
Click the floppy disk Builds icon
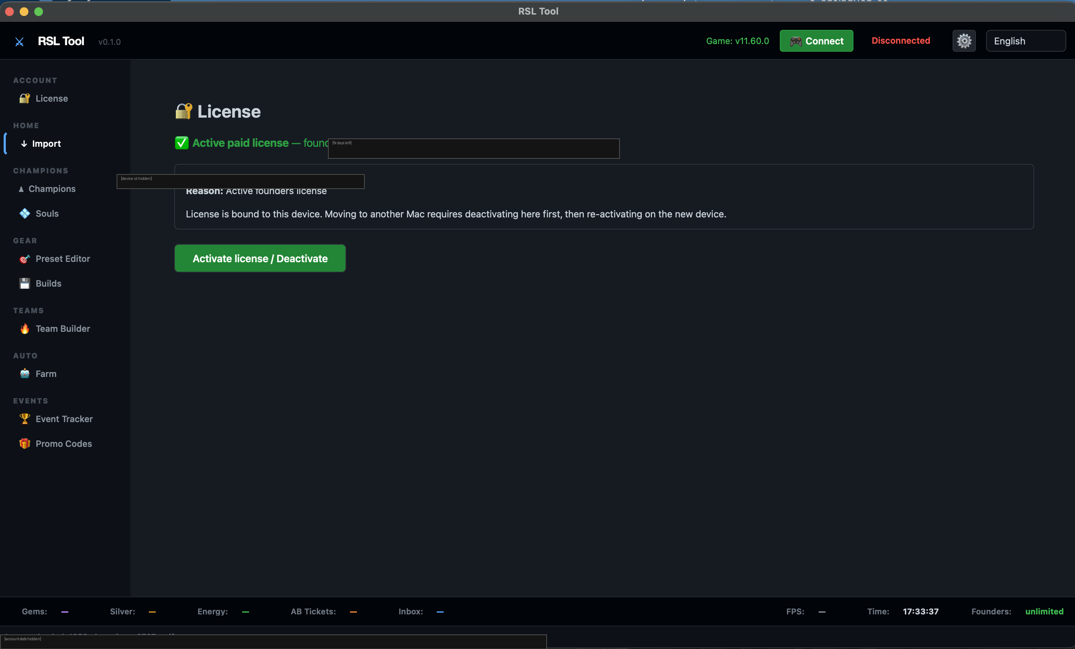[24, 283]
